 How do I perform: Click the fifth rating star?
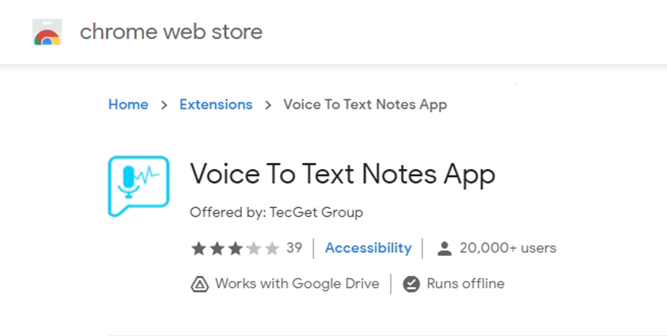click(272, 248)
